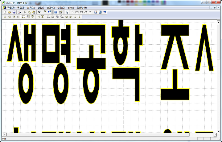The image size is (222, 142).
Task: Open a file with the folder icon
Action: pyautogui.click(x=9, y=12)
